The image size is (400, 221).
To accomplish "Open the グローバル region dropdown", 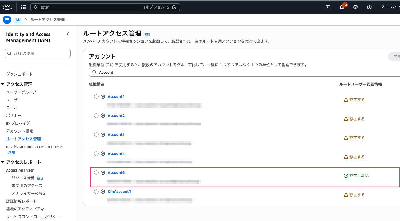I will pyautogui.click(x=390, y=7).
